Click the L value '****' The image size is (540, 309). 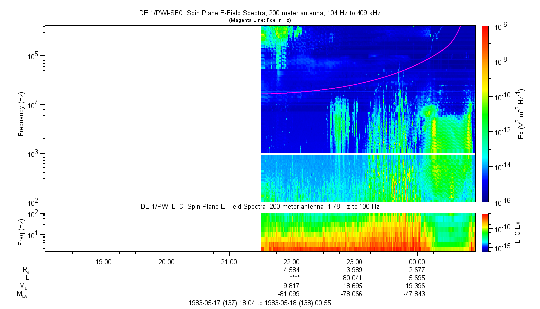(295, 277)
